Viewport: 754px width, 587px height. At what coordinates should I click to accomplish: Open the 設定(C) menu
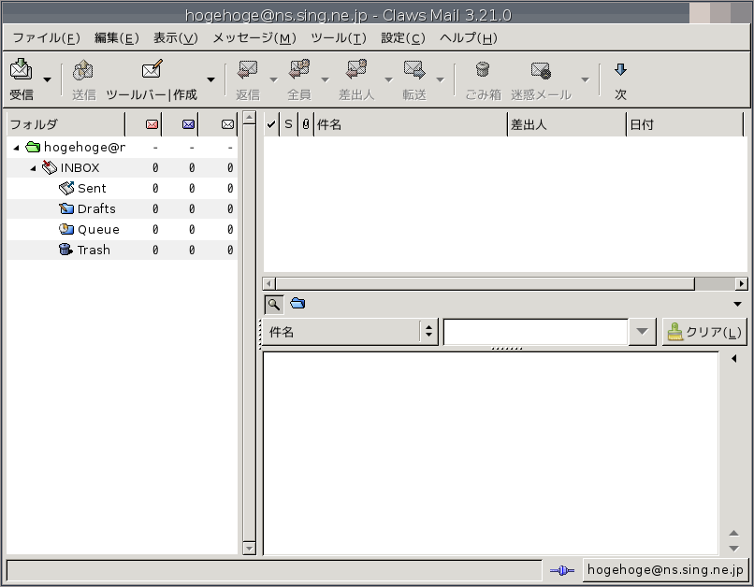point(403,38)
